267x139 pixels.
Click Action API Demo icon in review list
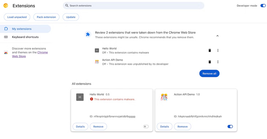click(97, 62)
